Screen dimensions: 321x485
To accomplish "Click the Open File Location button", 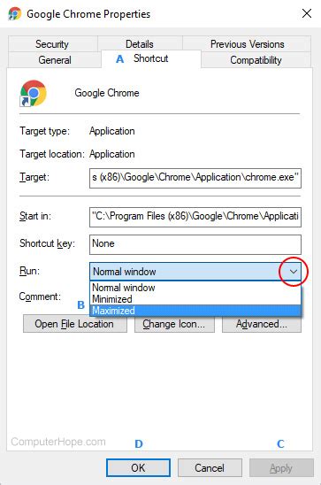I will (75, 324).
